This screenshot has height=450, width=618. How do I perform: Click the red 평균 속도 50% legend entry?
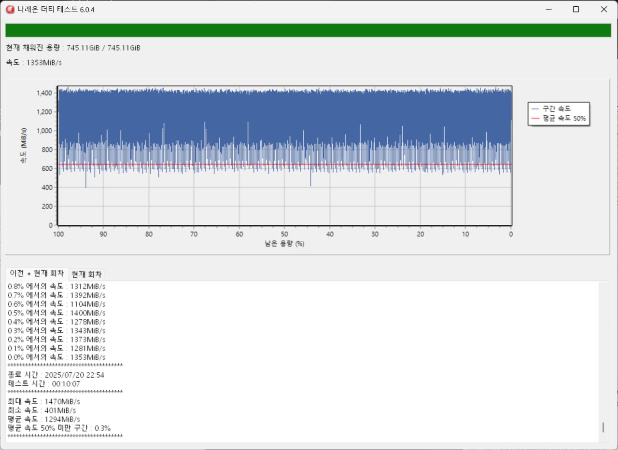click(559, 118)
